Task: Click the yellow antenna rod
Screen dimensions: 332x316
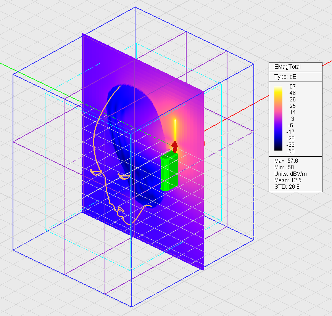Action: coord(175,129)
